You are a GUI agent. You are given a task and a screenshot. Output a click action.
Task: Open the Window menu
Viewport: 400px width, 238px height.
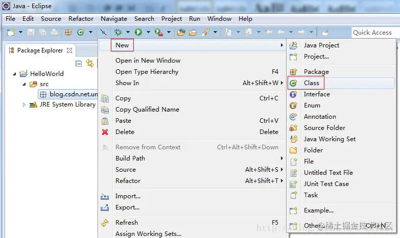tap(219, 19)
